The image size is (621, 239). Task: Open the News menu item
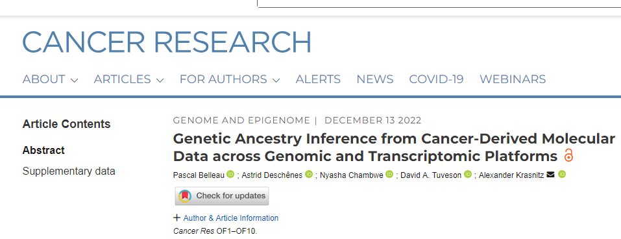tap(374, 79)
